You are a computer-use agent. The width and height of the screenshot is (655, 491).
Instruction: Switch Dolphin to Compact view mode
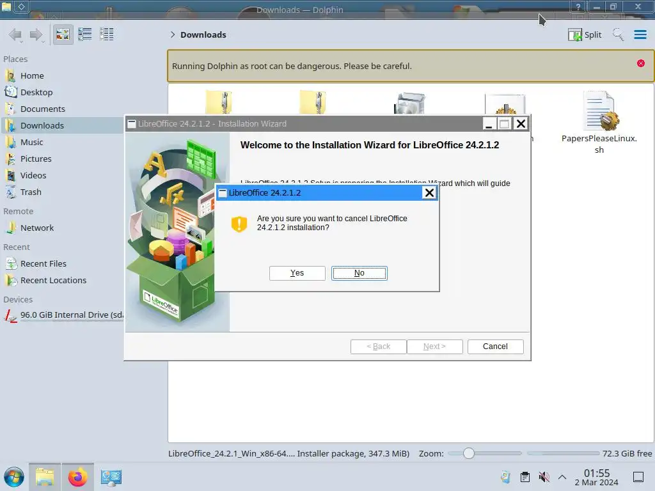click(85, 35)
